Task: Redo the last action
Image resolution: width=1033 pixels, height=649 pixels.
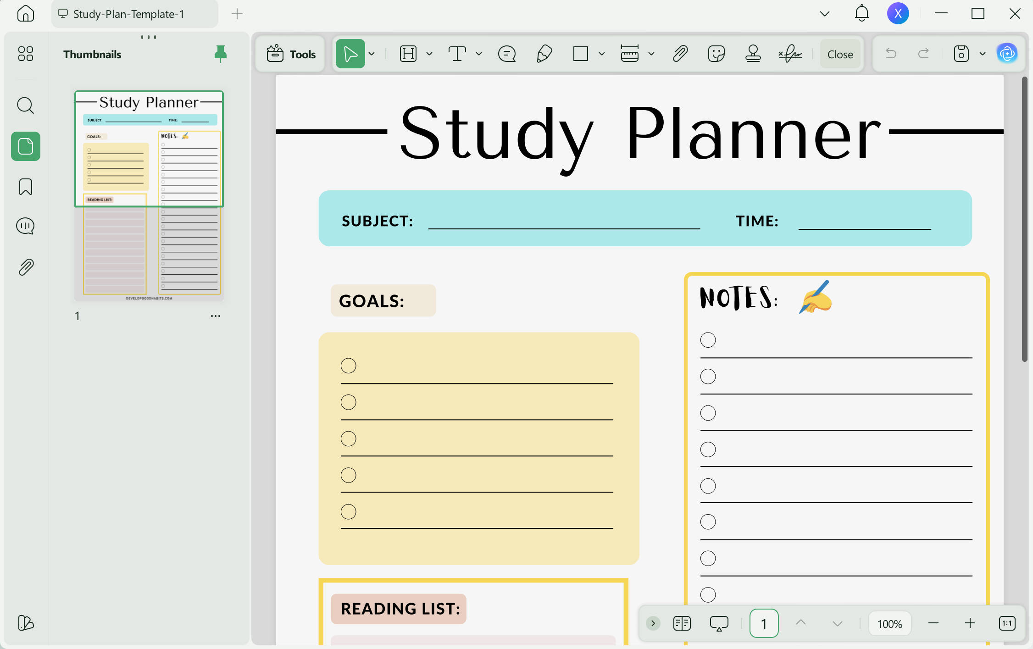Action: pos(923,54)
